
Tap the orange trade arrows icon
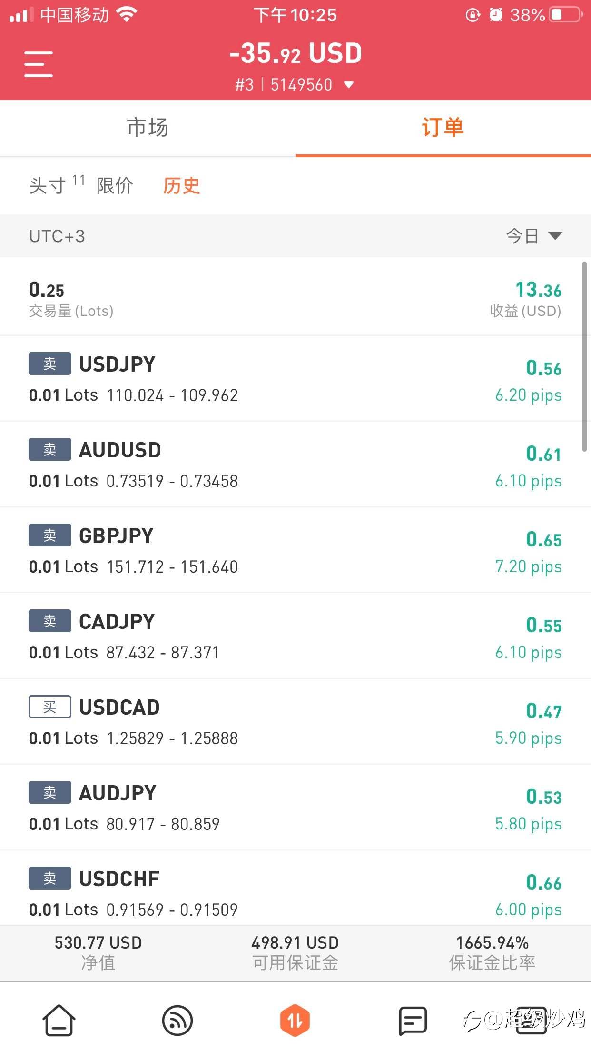(x=295, y=1020)
